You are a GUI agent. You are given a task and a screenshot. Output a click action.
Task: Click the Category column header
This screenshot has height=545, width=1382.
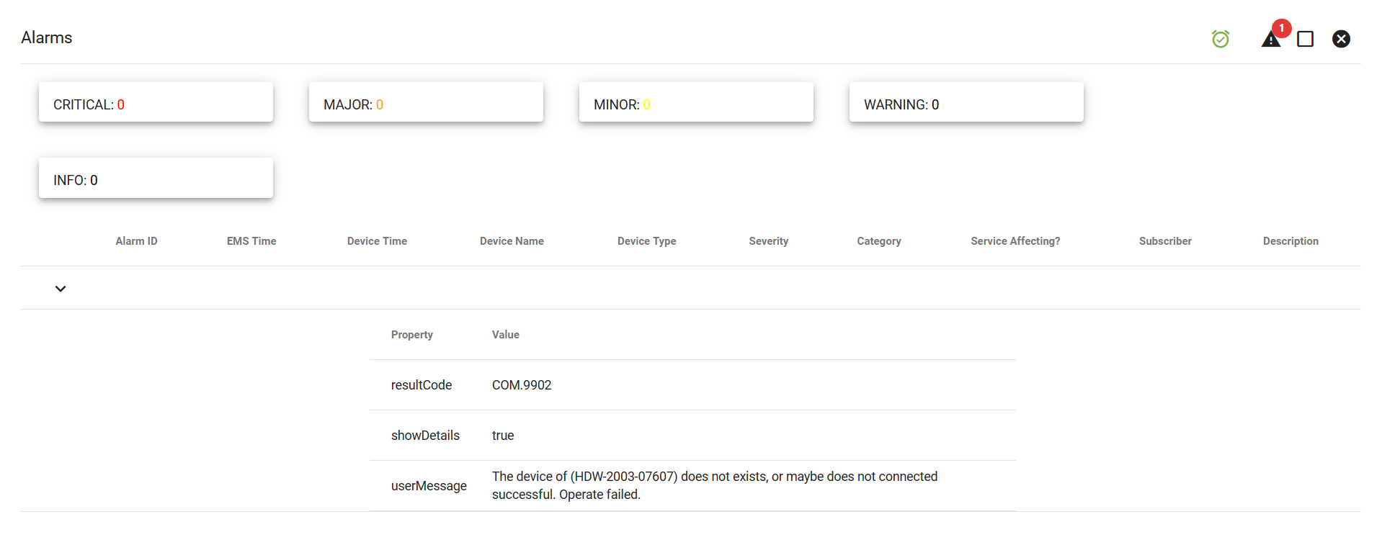pos(878,241)
